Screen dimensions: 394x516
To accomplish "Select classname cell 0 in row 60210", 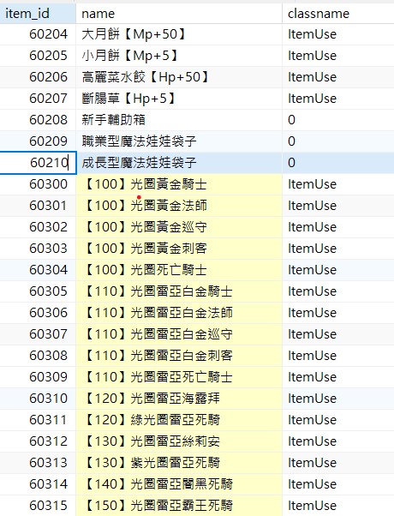I will click(338, 163).
